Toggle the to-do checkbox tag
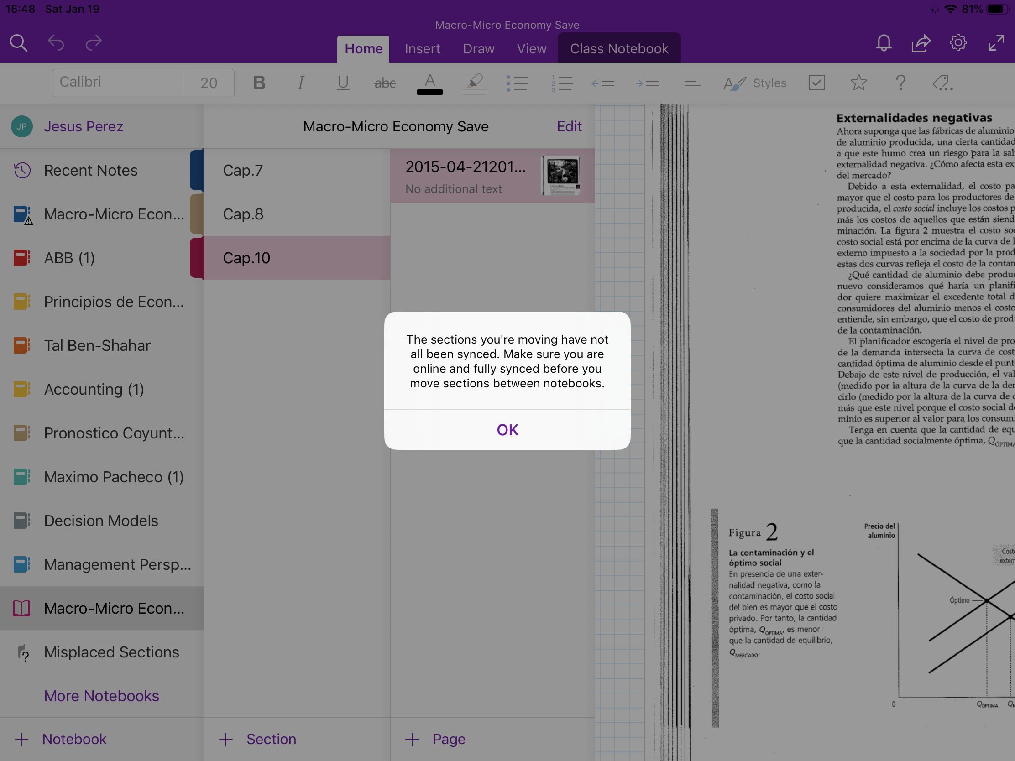 [x=816, y=83]
